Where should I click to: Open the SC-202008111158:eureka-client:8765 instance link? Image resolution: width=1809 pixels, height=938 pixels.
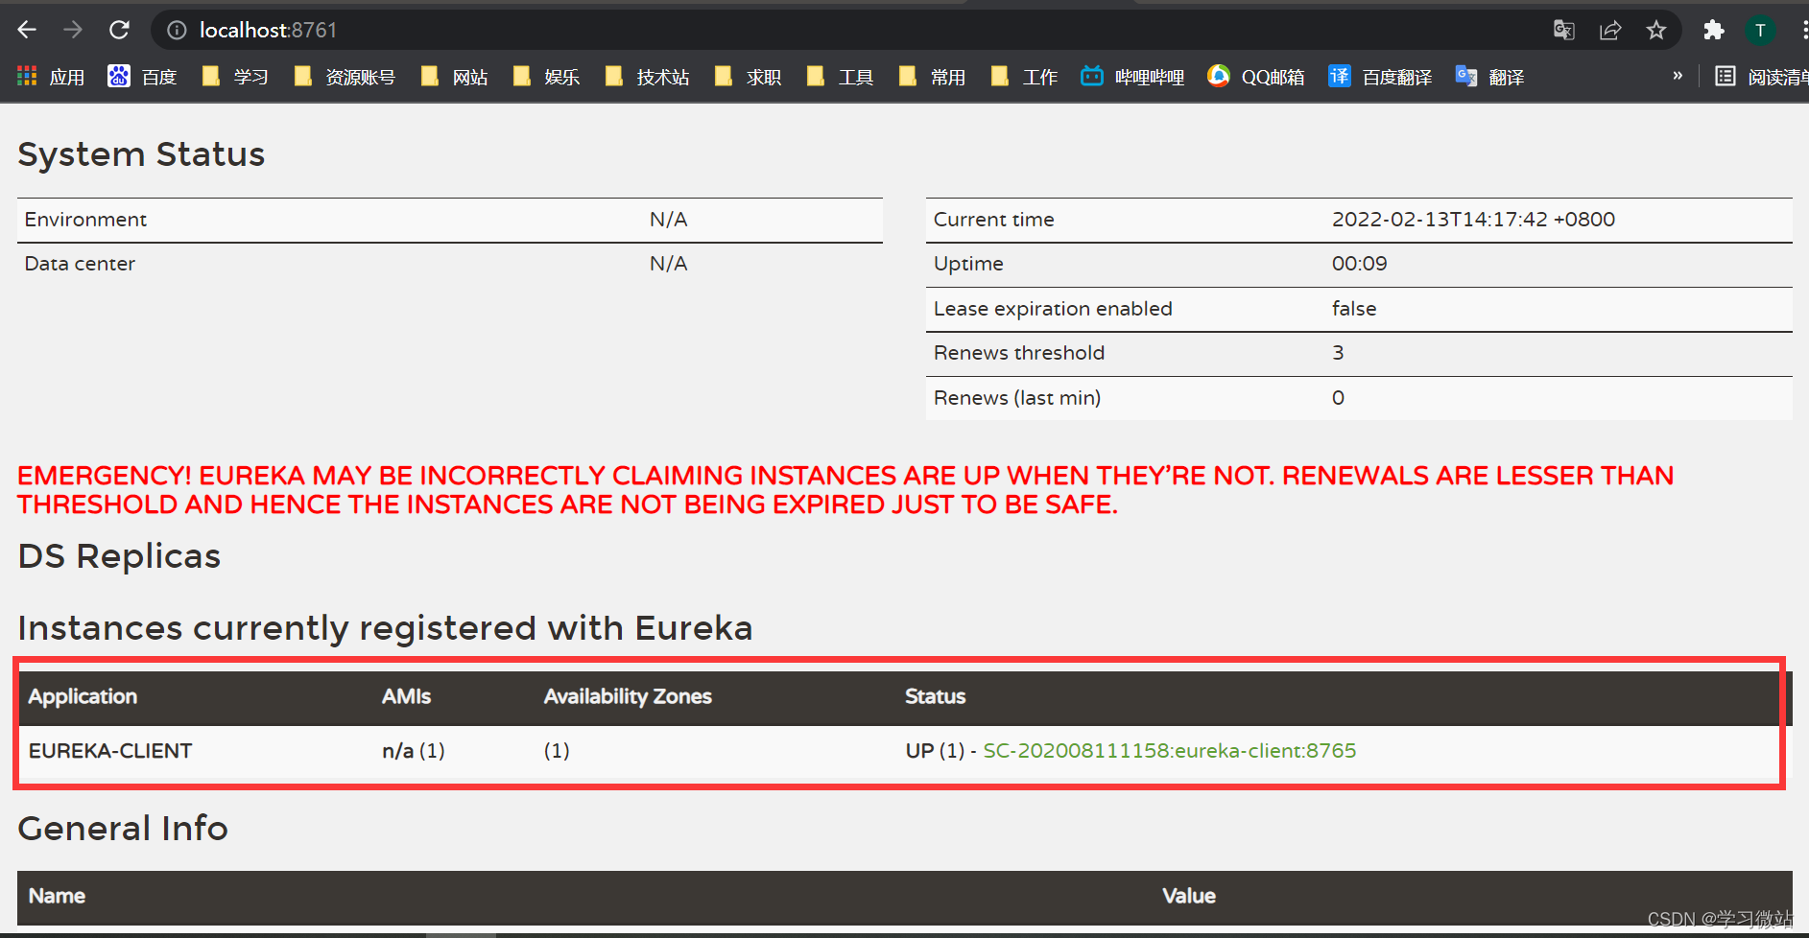click(x=1170, y=751)
